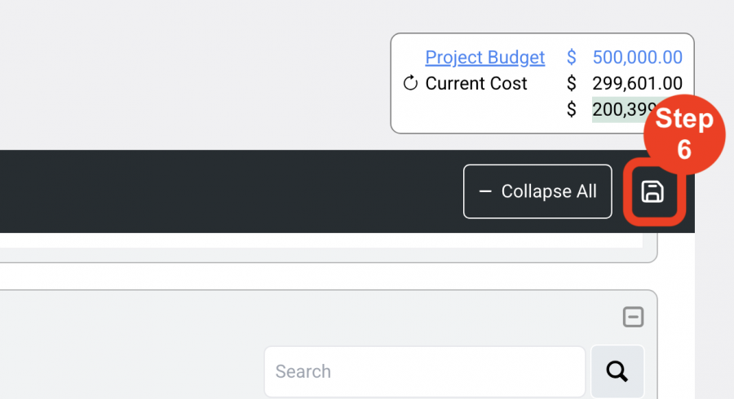Screen dimensions: 734x399
Task: Click the minus dash inside Collapse All
Action: tap(485, 191)
